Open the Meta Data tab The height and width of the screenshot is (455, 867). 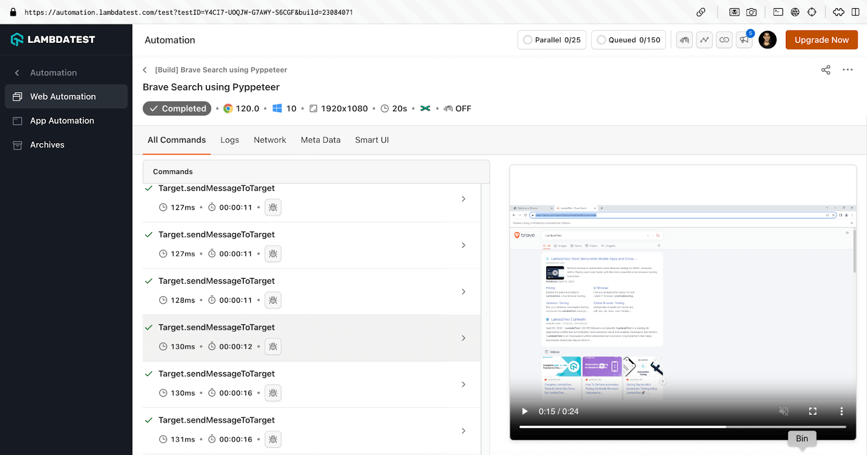(x=320, y=140)
